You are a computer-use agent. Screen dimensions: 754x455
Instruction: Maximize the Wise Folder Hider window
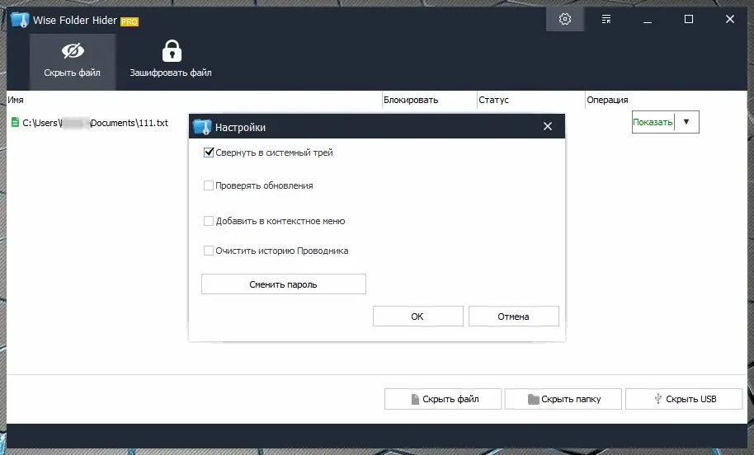coord(689,19)
